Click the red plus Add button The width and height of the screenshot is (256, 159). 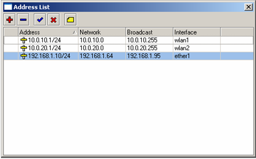[9, 20]
